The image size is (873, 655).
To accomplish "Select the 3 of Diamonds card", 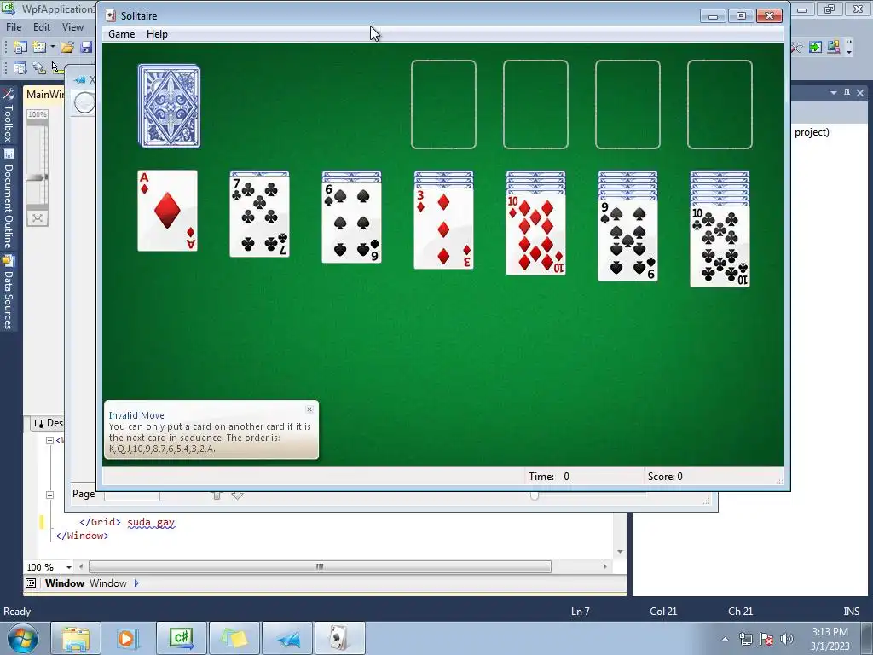I will [x=443, y=229].
